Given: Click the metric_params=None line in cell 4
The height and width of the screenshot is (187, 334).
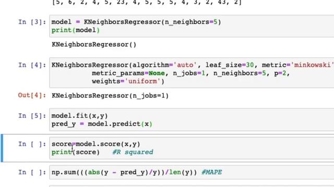Looking at the screenshot, I should coord(190,73).
